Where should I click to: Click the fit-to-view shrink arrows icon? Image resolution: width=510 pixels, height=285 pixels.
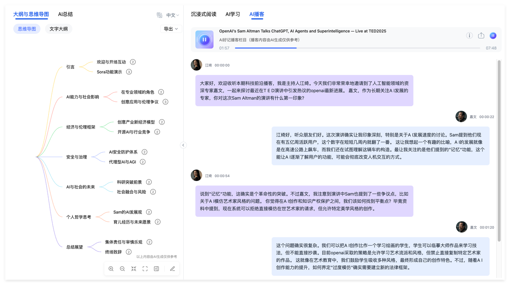[x=133, y=269]
